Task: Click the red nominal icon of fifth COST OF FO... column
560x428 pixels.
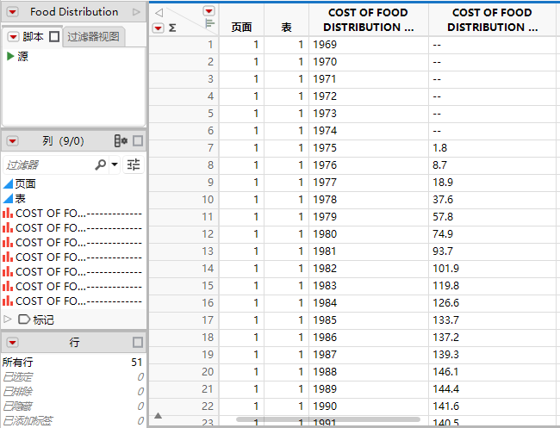Action: point(8,271)
